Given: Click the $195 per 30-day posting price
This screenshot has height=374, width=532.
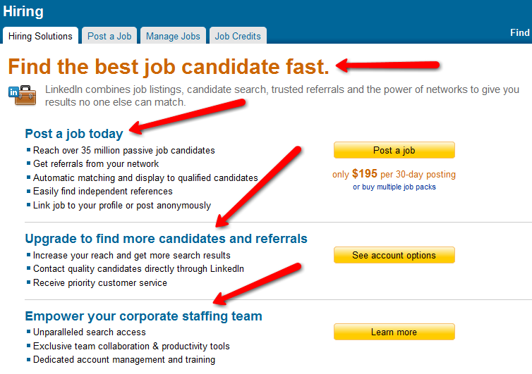Looking at the screenshot, I should coord(394,174).
